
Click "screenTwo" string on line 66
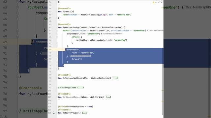point(120,40)
